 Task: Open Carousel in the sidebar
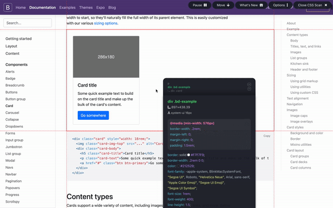12,113
